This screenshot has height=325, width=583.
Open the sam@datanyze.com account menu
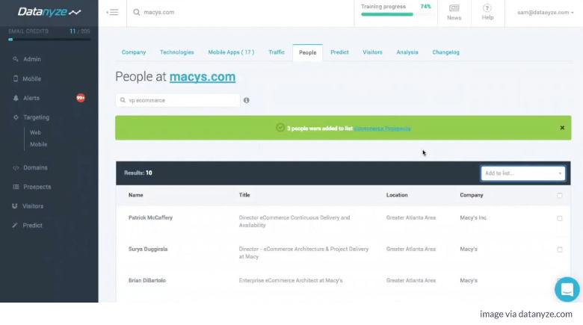pos(545,12)
